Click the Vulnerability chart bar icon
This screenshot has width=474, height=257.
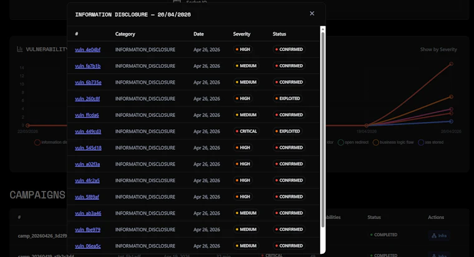pyautogui.click(x=20, y=49)
